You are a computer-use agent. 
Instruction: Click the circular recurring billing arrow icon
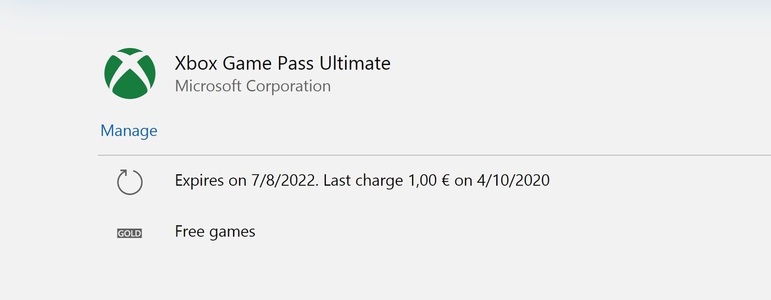pos(130,182)
